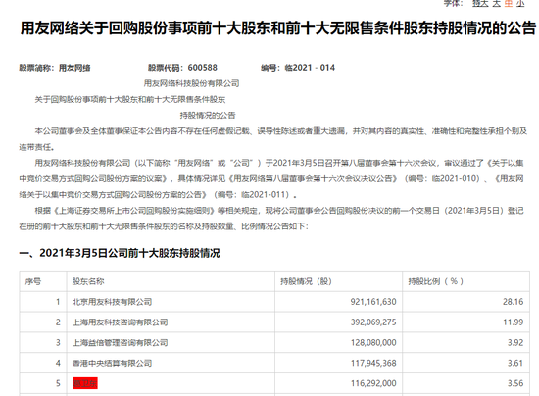Click section heading 一、2021年3月5日公司前十大股东持股情况
The width and height of the screenshot is (539, 396).
click(120, 253)
